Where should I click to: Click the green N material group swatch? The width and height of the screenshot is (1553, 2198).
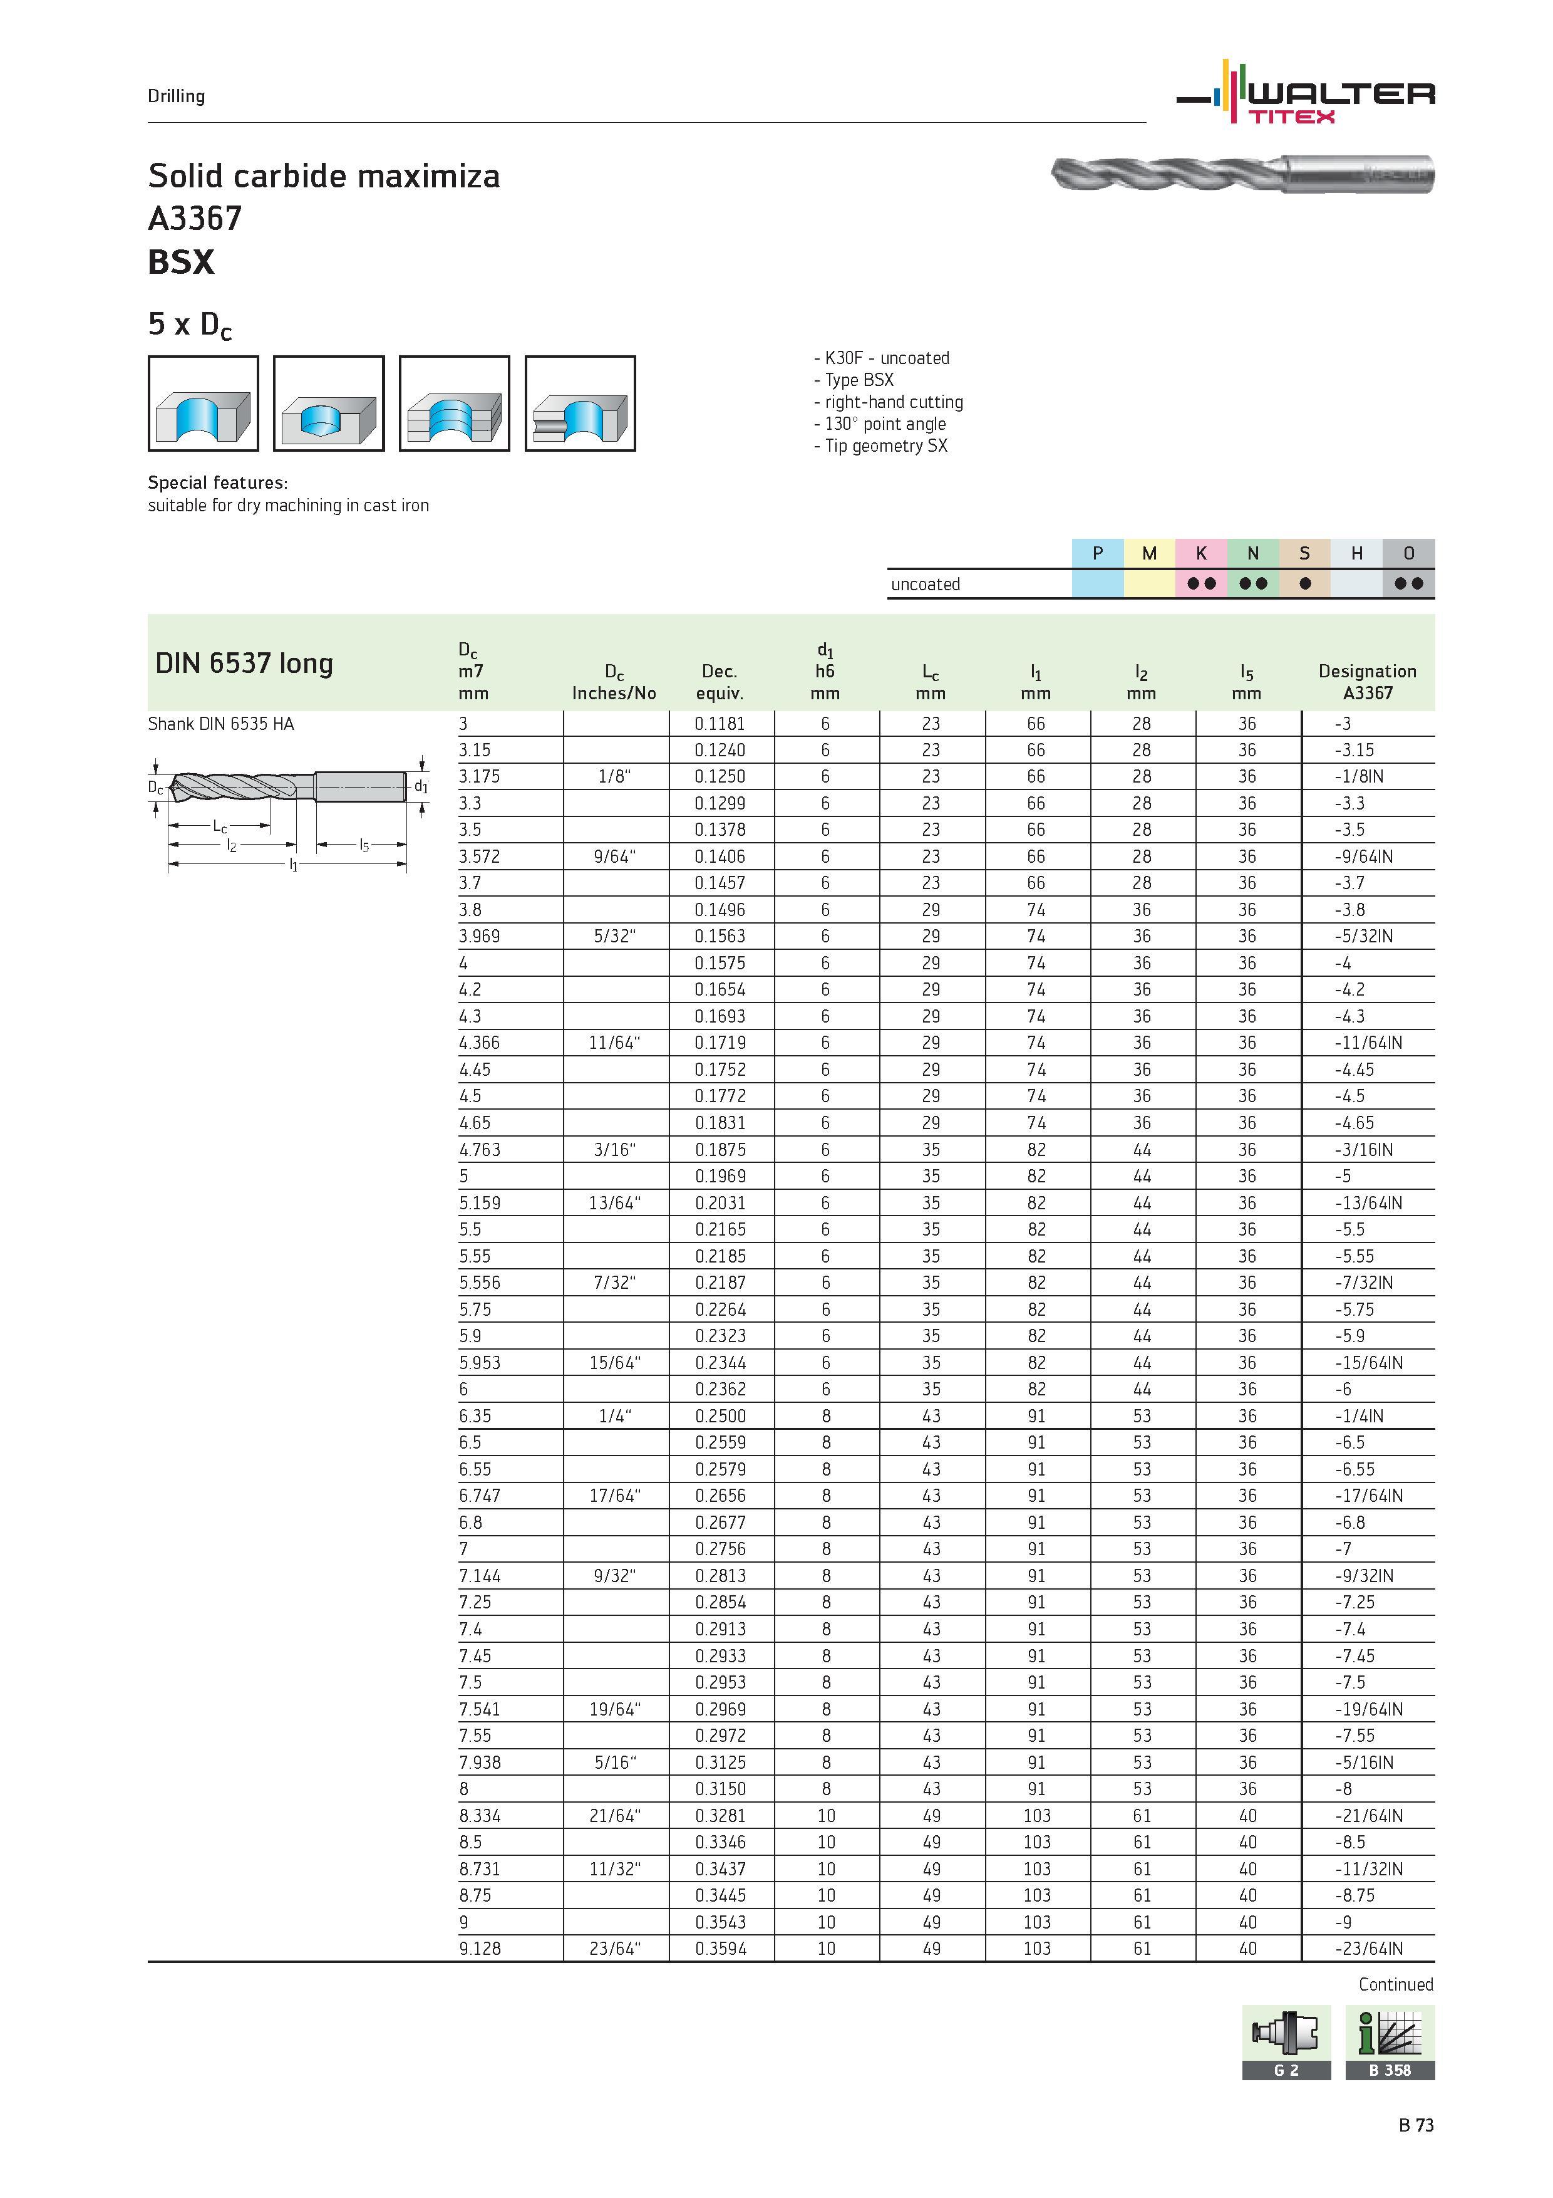click(1252, 553)
